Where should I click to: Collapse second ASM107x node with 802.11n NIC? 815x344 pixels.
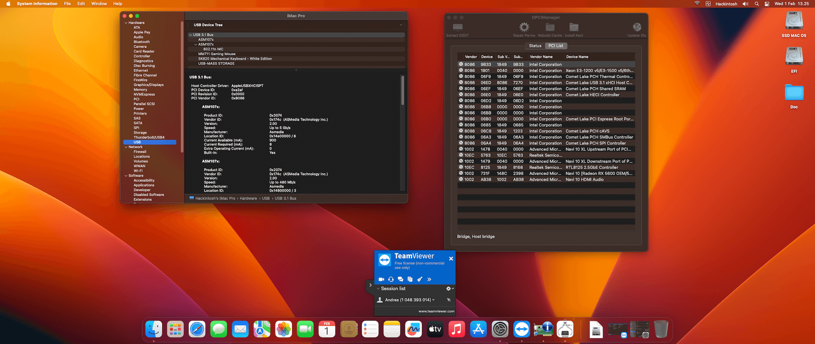coord(196,45)
